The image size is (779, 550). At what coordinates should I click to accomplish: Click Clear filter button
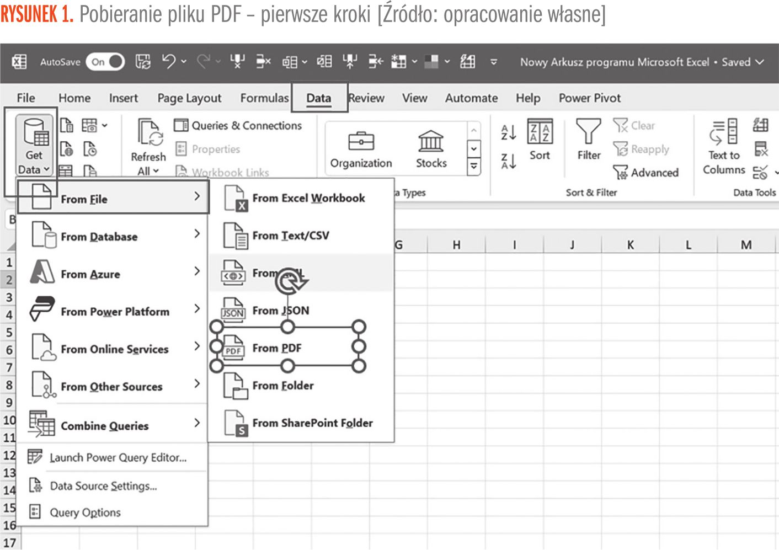click(634, 125)
